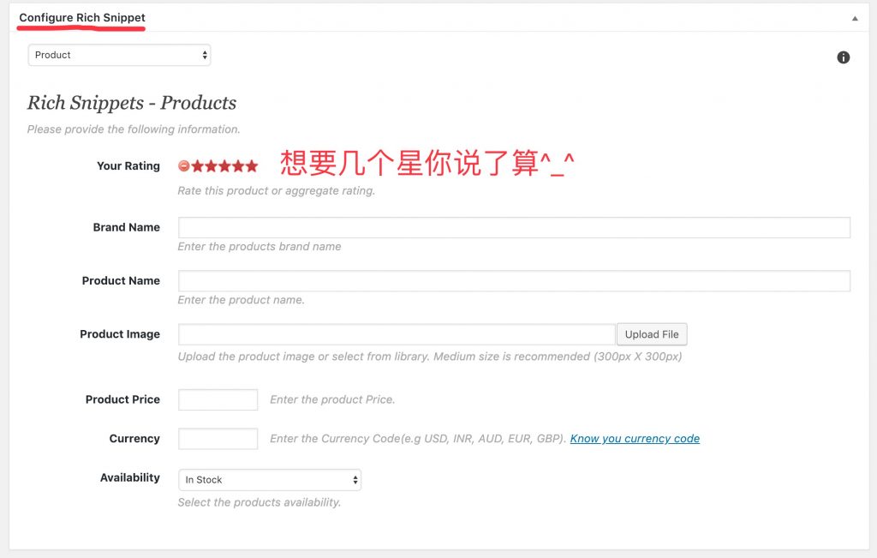Click the info icon in the snippet panel
877x558 pixels.
click(843, 57)
